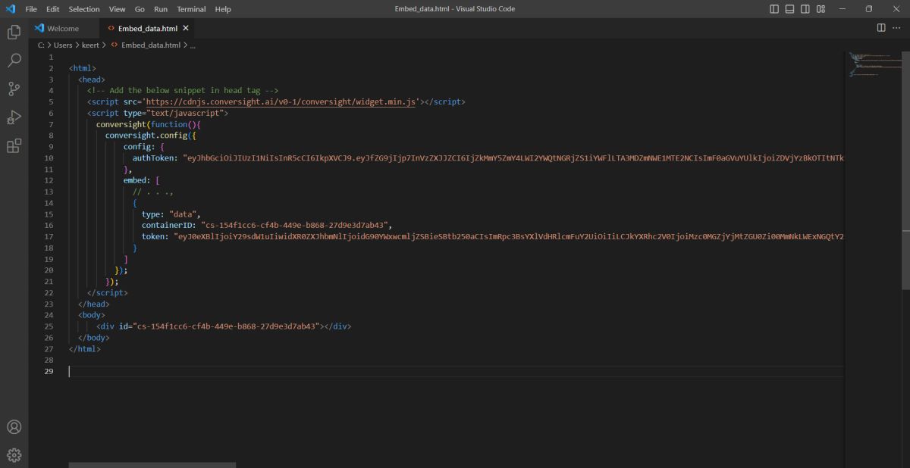Open the Explorer view in activity bar
Screen dimensions: 910x468
(x=14, y=32)
